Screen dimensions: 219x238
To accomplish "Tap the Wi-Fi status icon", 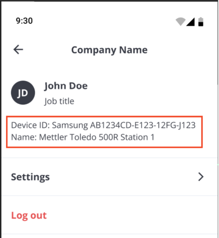I will click(x=180, y=22).
